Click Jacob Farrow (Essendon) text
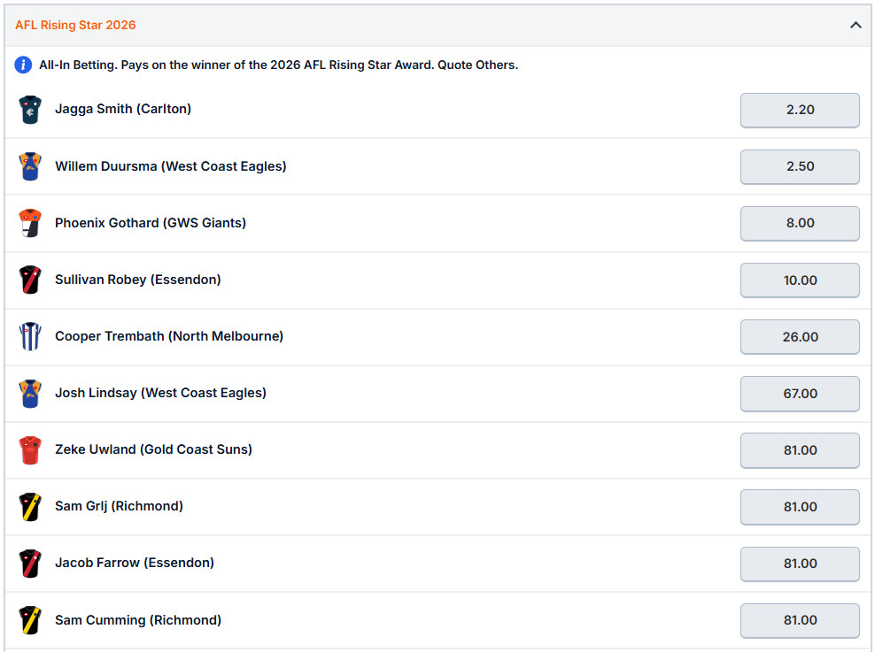The image size is (875, 652). (x=135, y=563)
